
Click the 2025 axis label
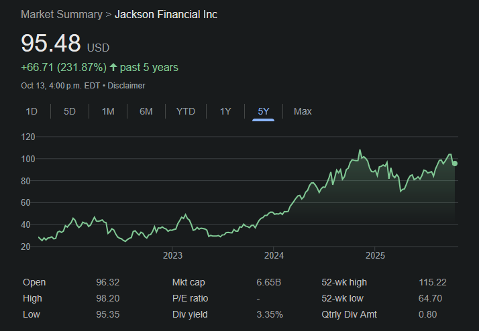click(376, 255)
